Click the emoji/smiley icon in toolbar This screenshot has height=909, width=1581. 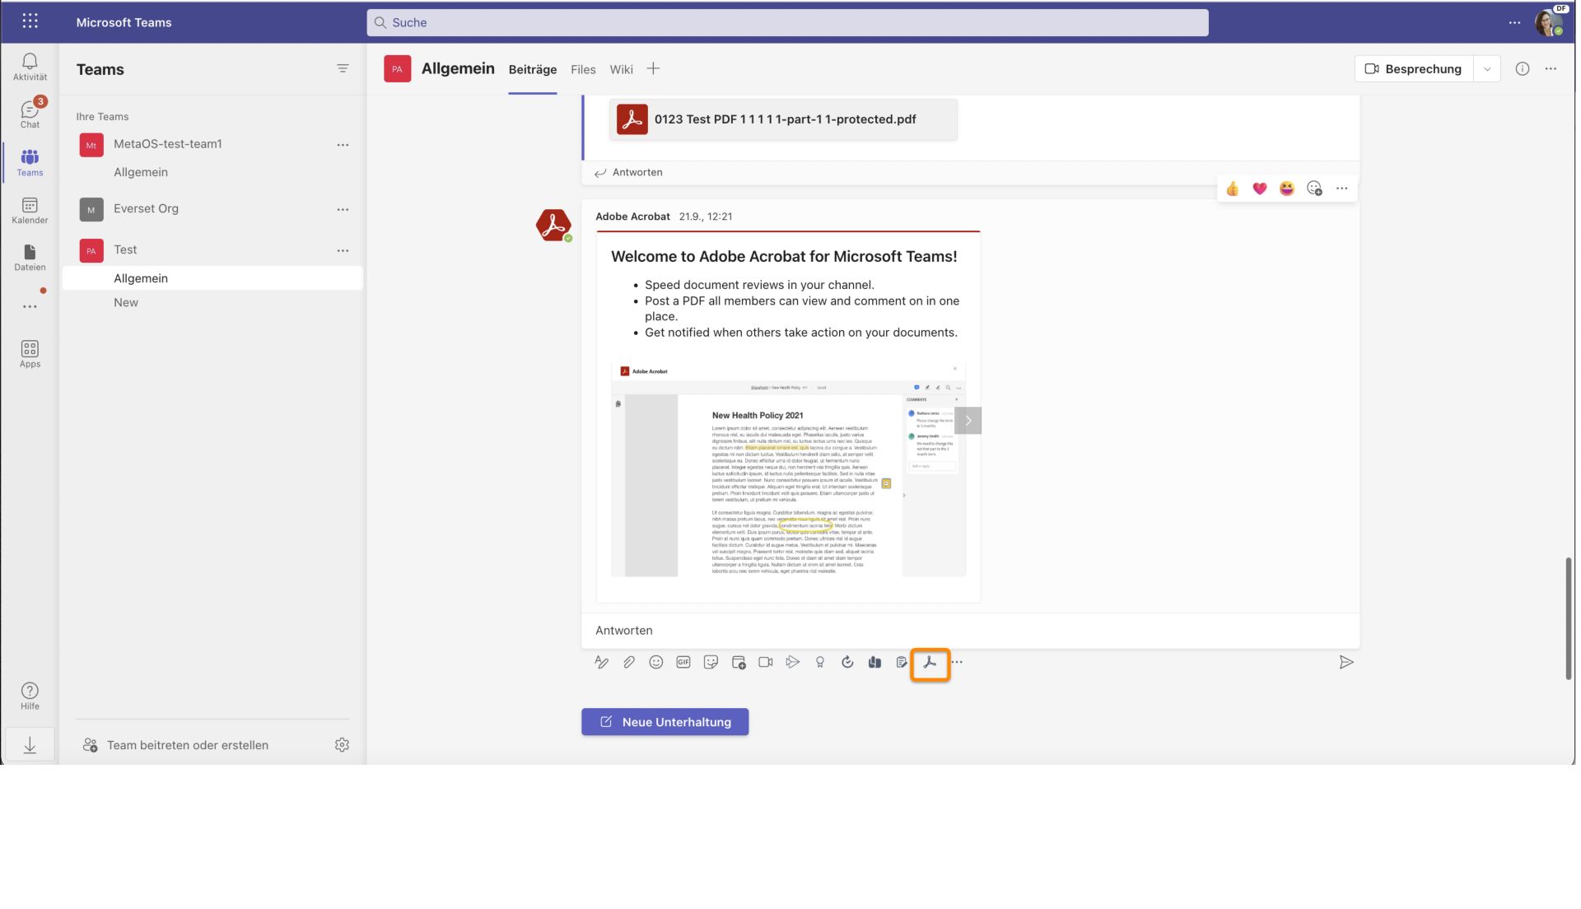(657, 663)
